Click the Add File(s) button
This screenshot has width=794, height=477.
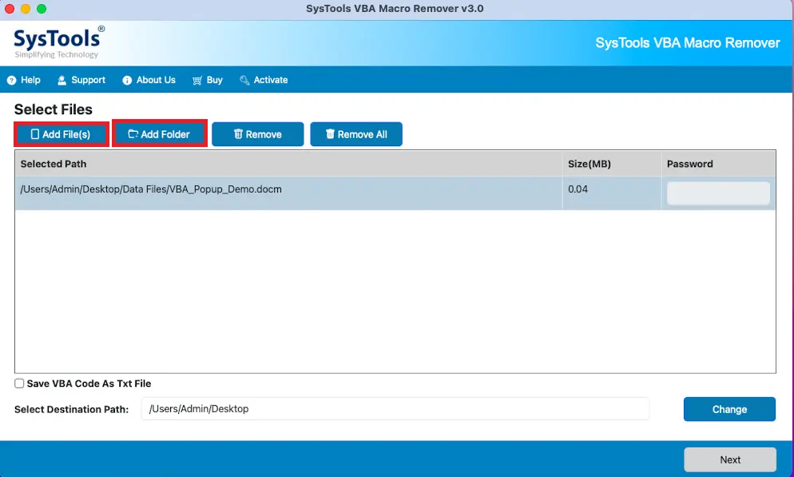tap(62, 134)
